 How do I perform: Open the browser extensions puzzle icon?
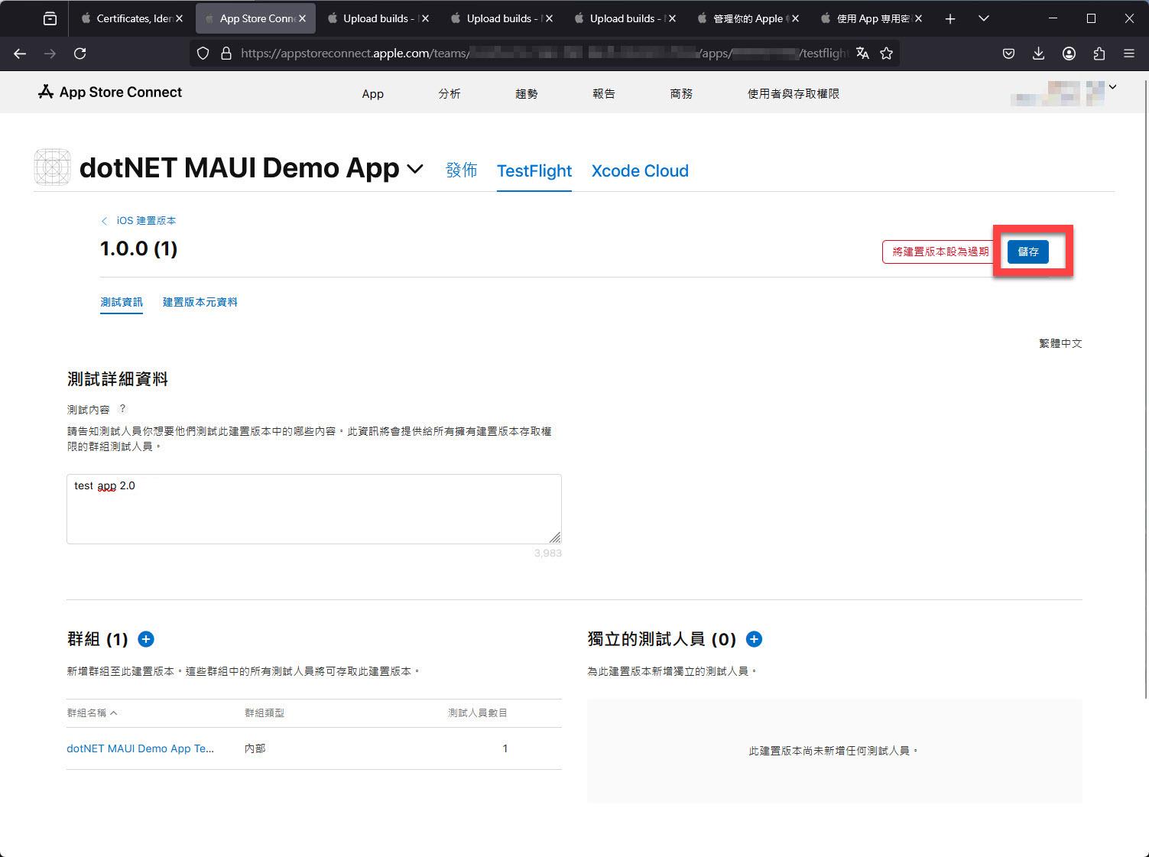coord(1099,53)
